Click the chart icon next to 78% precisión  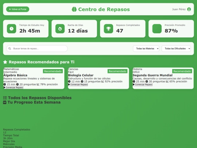click(38, 84)
